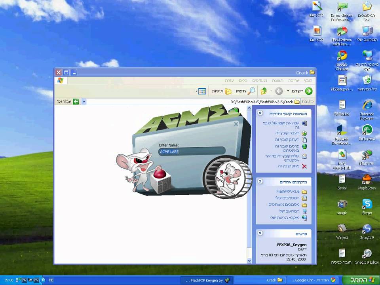Viewport: 380px width, 285px height.
Task: Close the ACME keygen with X
Action: 236,124
